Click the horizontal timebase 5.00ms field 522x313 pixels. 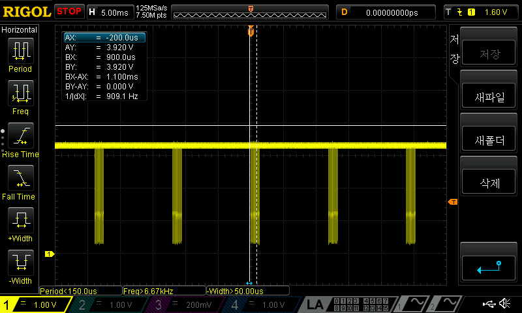pyautogui.click(x=110, y=12)
